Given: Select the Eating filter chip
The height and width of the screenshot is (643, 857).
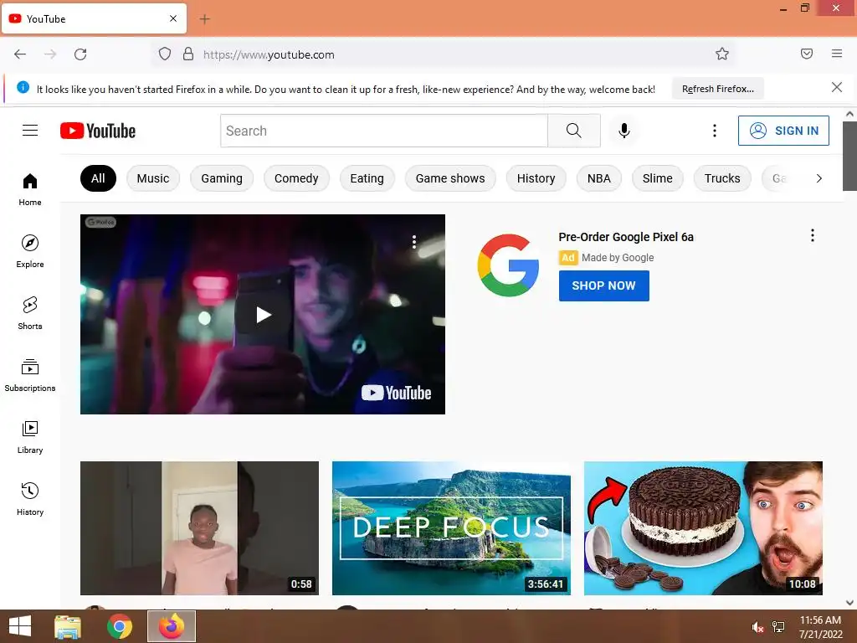Looking at the screenshot, I should point(367,178).
